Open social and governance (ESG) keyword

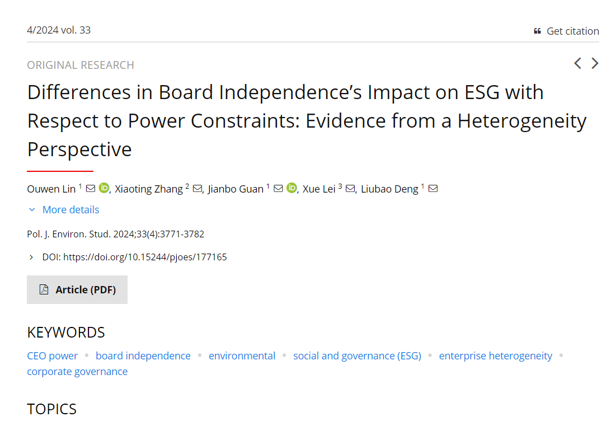tap(357, 356)
